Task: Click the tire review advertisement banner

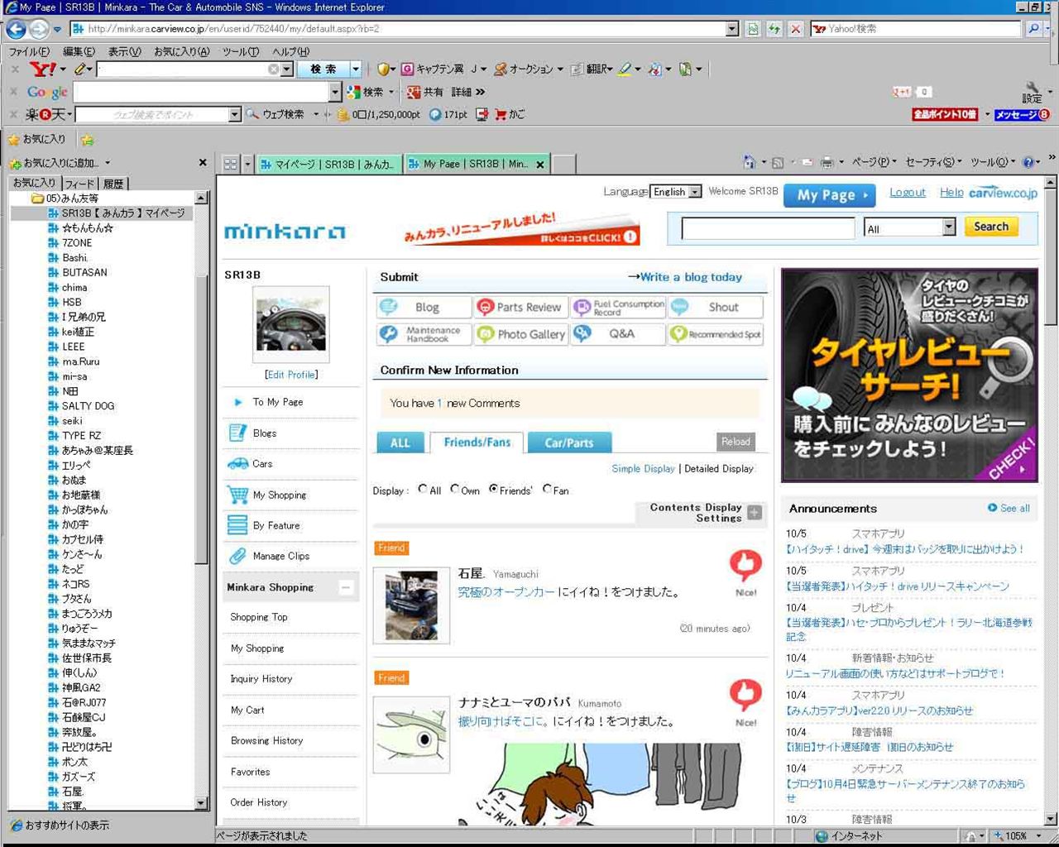Action: coord(908,375)
